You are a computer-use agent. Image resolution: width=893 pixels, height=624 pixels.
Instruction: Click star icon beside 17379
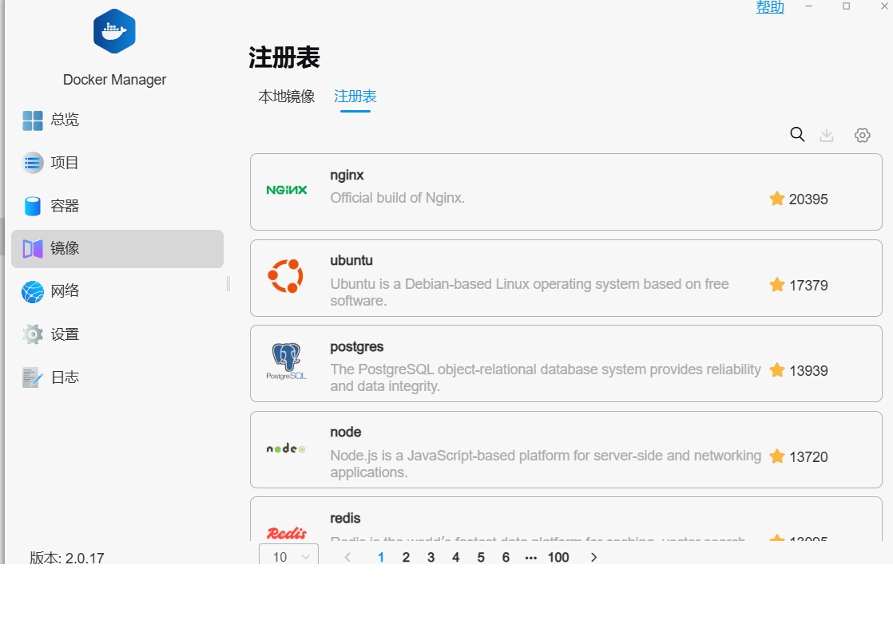[x=777, y=284]
